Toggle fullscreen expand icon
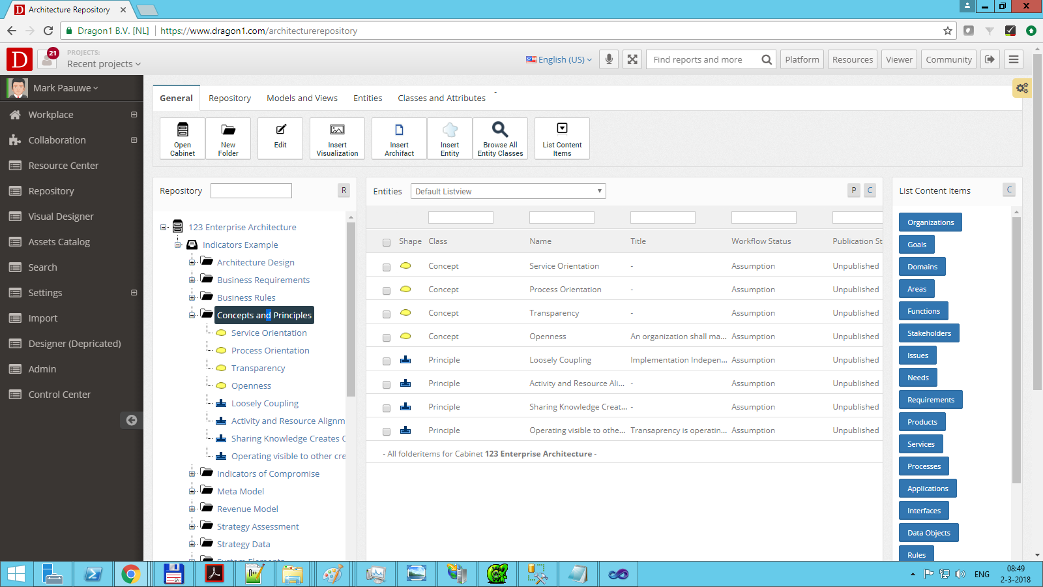This screenshot has height=587, width=1043. pyautogui.click(x=632, y=59)
